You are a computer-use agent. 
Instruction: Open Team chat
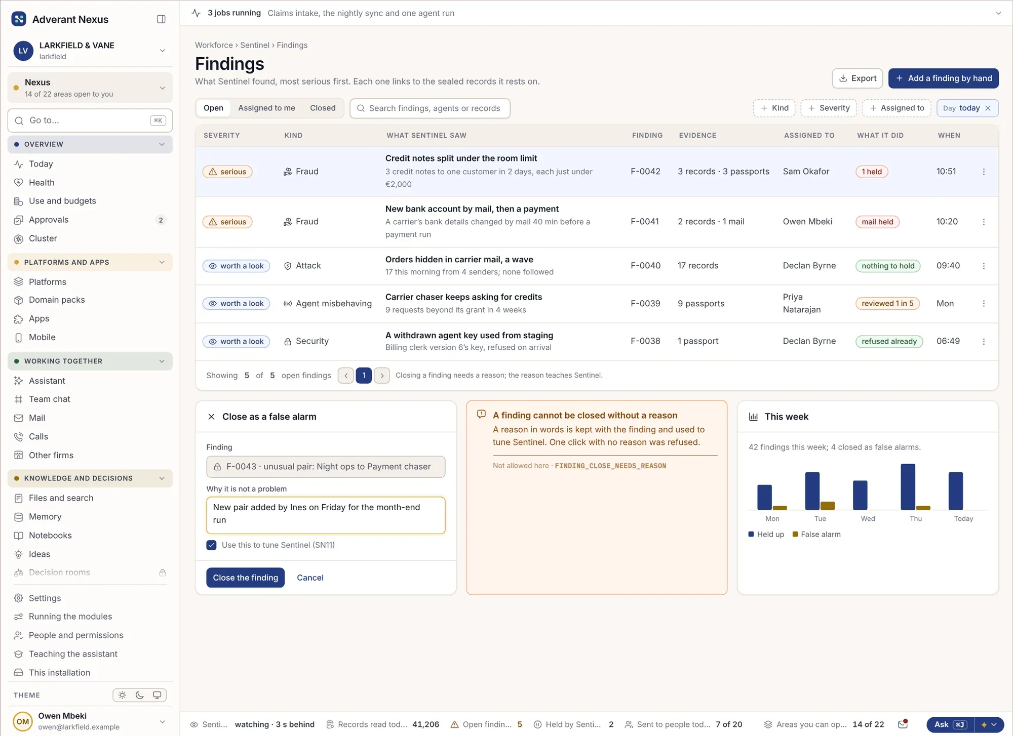click(x=90, y=399)
